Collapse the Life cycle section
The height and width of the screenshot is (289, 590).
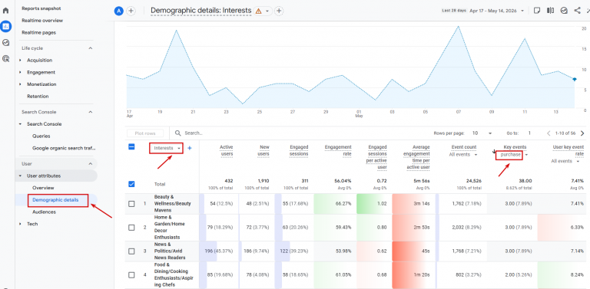coord(91,48)
